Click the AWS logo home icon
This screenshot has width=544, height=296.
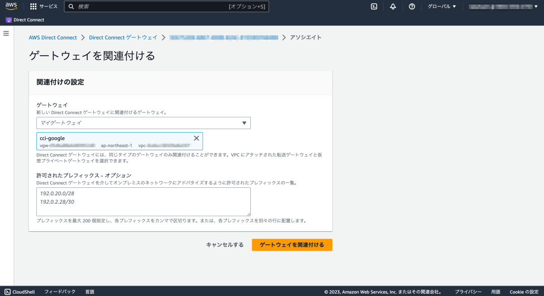coord(11,6)
